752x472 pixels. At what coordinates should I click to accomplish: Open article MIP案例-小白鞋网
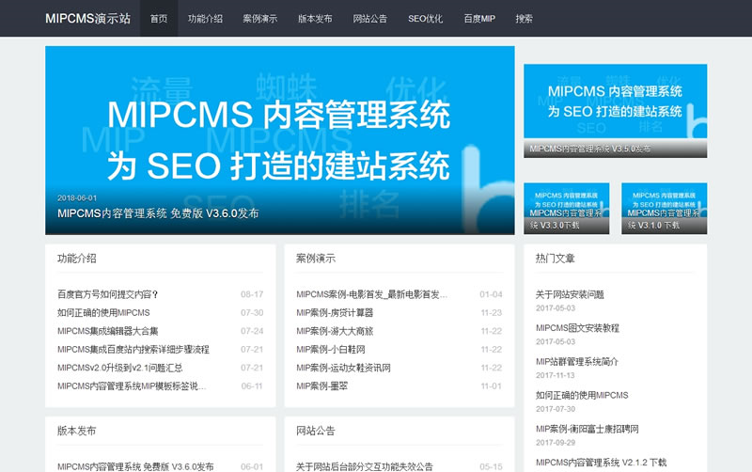(331, 349)
